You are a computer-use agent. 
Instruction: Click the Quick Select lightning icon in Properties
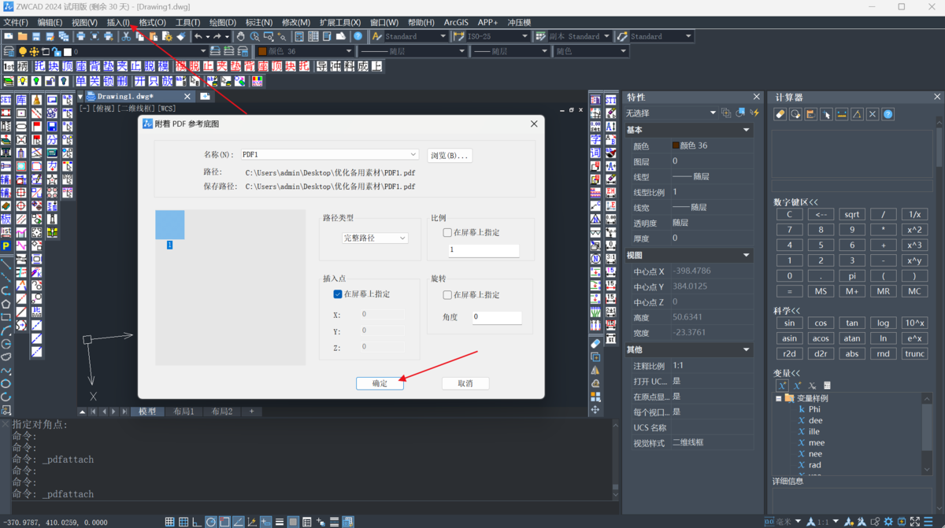tap(754, 113)
